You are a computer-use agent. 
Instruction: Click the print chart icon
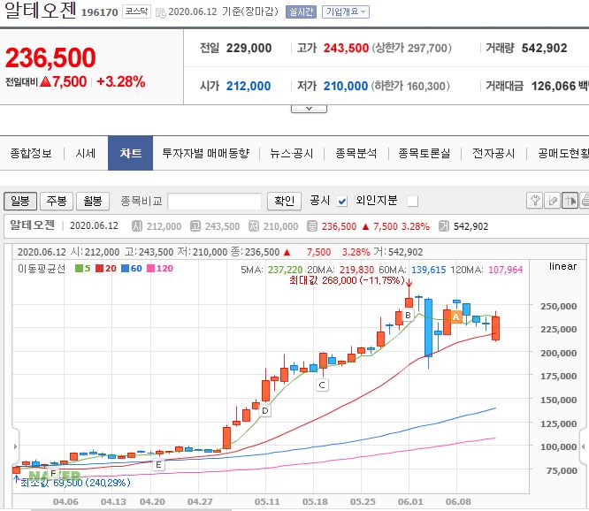[x=585, y=201]
